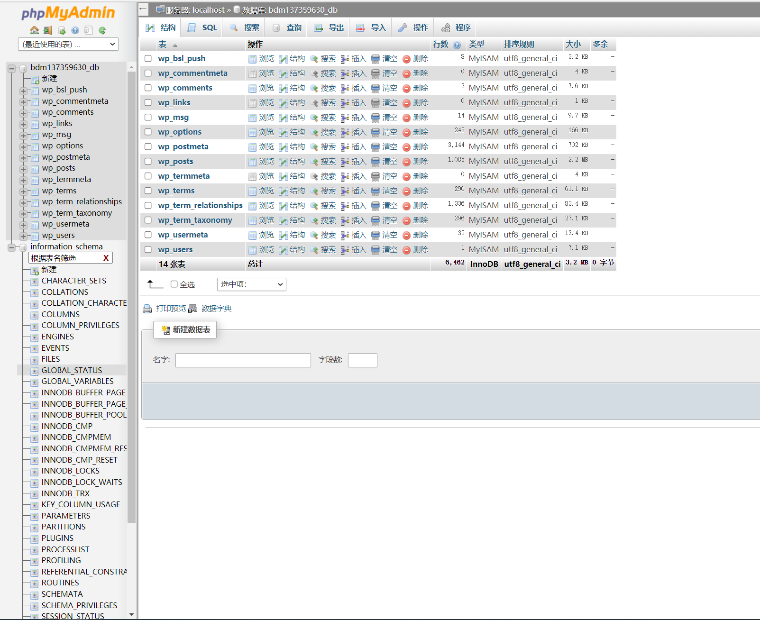Screen dimensions: 760x620
Task: Click the sidebar vertical scrollbar thumb
Action: (131, 297)
